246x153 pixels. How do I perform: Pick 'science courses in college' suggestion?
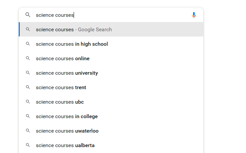(x=67, y=116)
